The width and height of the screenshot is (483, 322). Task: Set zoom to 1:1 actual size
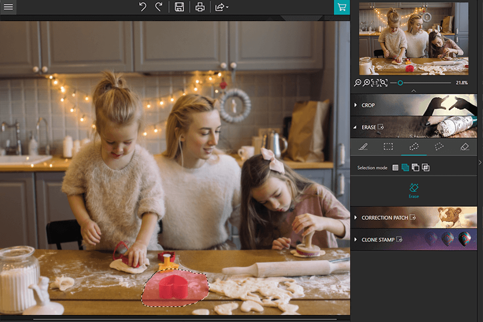click(x=374, y=83)
